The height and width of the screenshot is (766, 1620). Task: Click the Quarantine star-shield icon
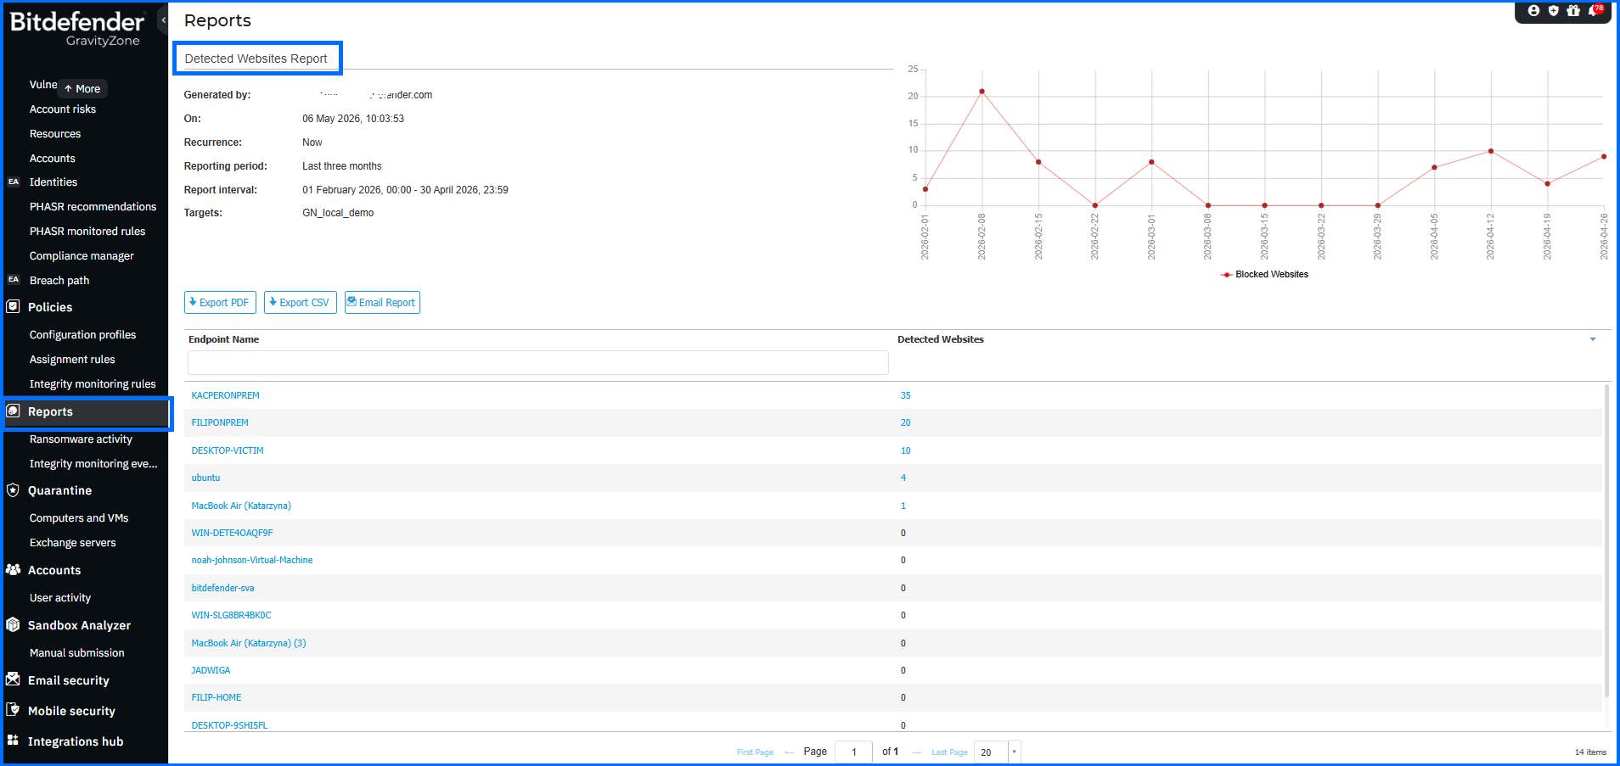click(x=13, y=490)
